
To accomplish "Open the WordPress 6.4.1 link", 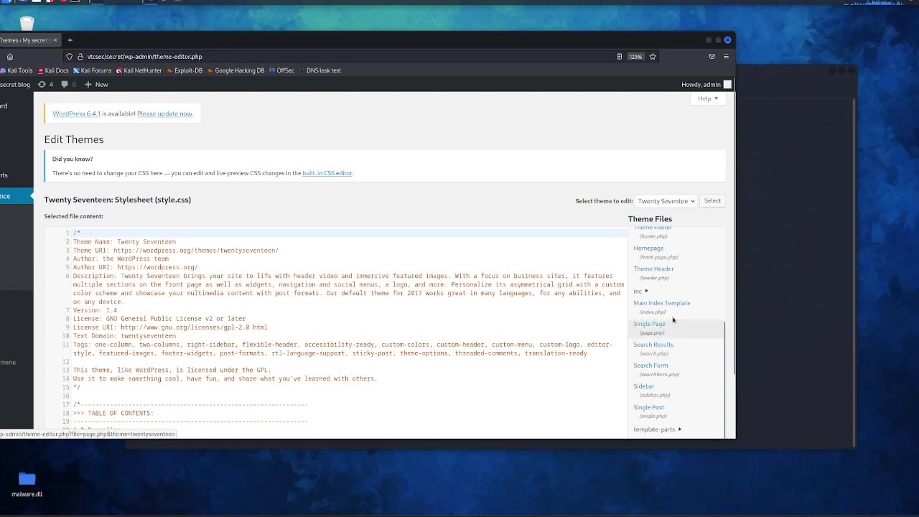I will tap(76, 113).
